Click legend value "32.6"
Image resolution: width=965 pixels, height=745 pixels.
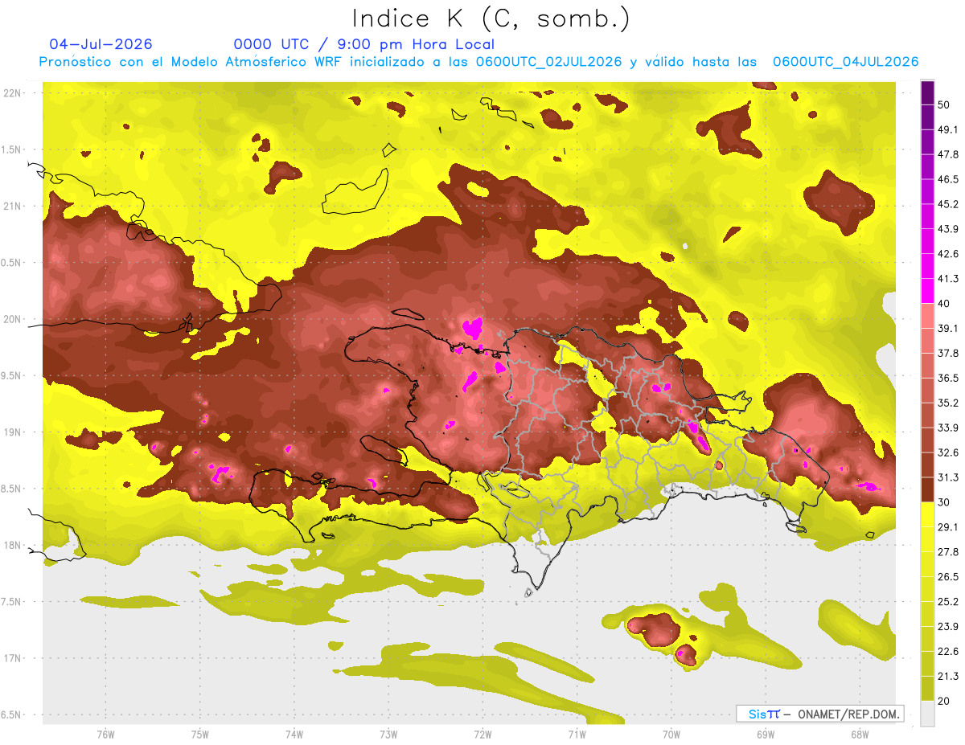(x=947, y=452)
